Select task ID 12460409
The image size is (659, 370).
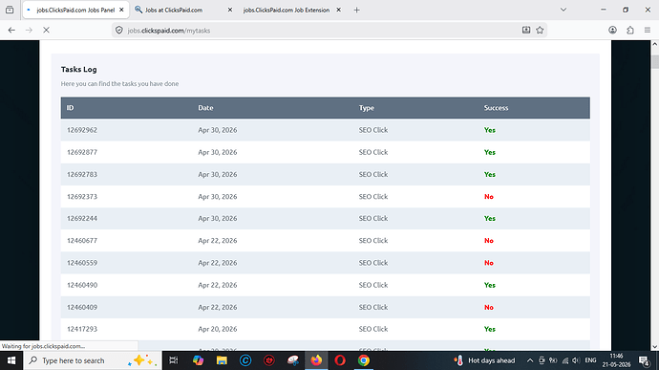coord(82,307)
